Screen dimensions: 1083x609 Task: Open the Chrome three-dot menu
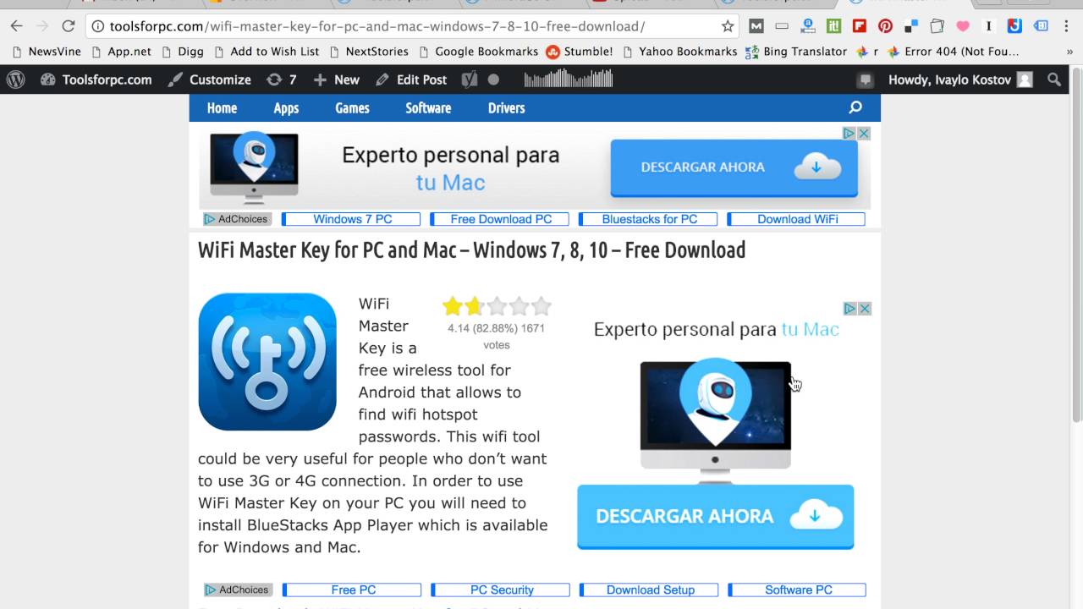pos(1066,26)
